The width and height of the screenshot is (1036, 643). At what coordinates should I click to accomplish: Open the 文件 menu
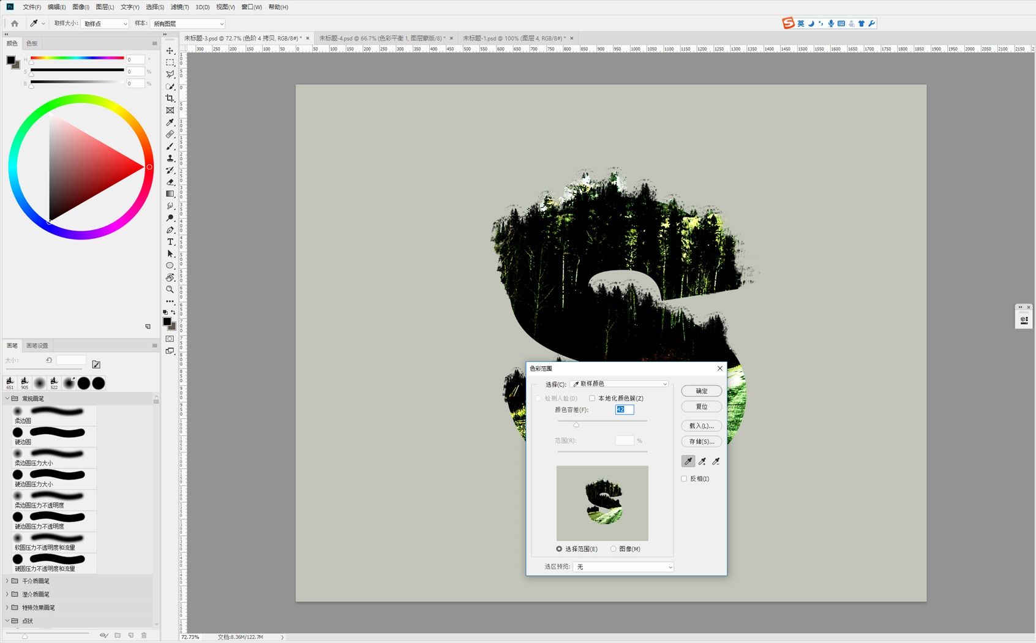point(32,7)
